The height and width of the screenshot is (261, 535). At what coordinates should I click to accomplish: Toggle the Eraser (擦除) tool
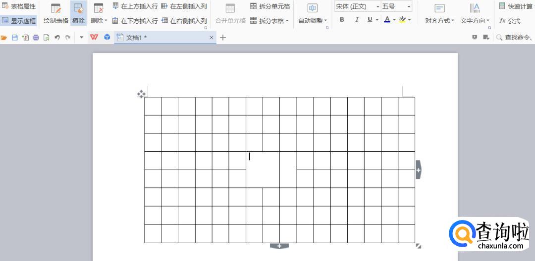tap(78, 13)
